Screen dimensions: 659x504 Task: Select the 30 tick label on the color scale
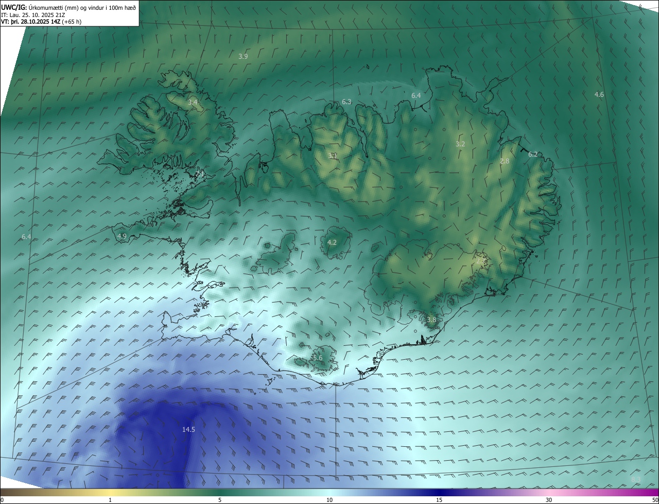coord(549,500)
